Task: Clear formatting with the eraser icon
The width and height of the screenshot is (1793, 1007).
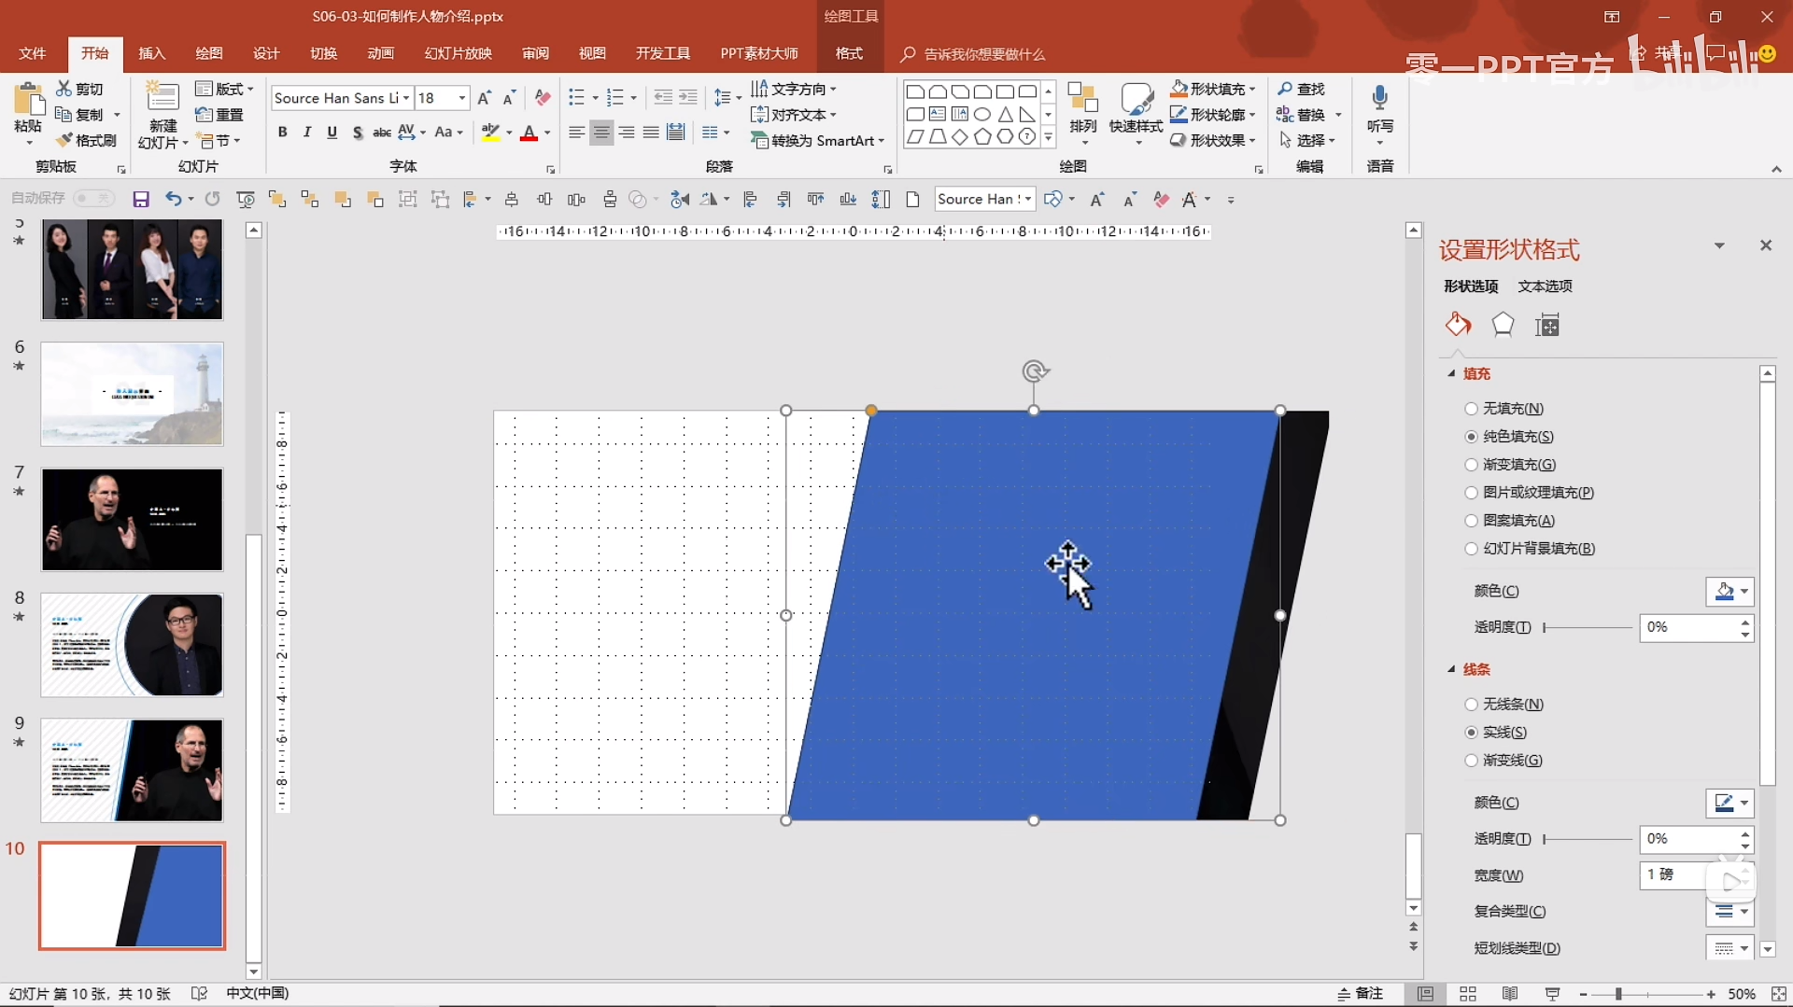Action: [543, 98]
